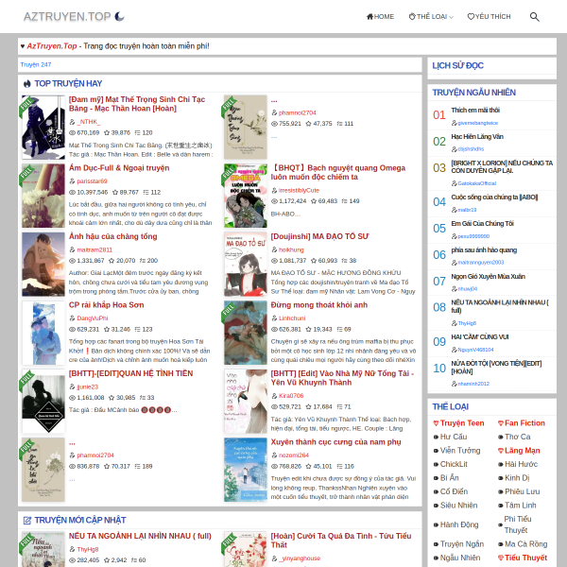Open the AzTruyen.Top red link in banner
567x567 pixels.
(x=52, y=46)
